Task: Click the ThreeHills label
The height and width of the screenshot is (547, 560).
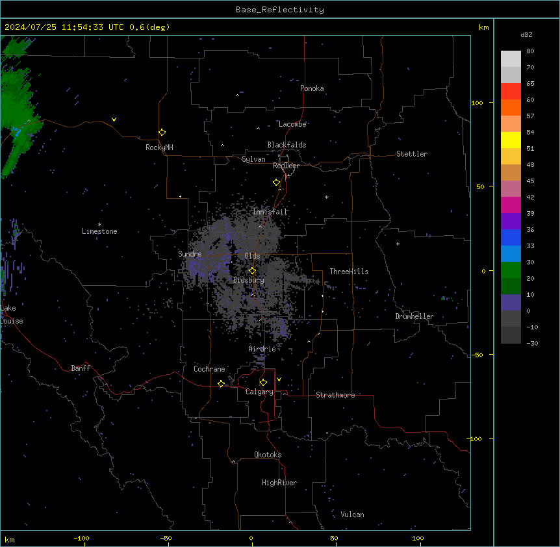Action: (x=349, y=272)
